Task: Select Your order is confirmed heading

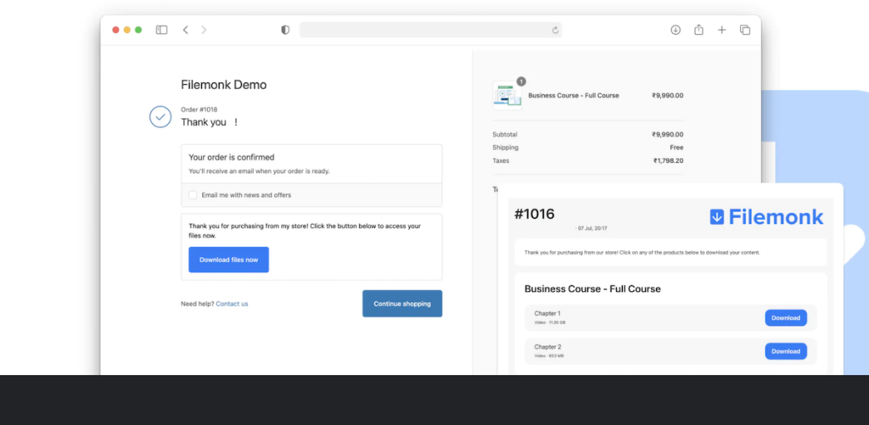Action: click(232, 158)
